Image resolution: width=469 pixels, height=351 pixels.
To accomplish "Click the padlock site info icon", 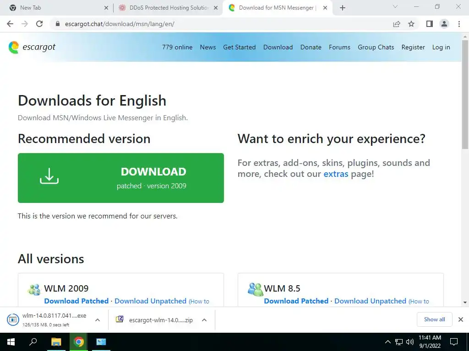I will point(58,24).
